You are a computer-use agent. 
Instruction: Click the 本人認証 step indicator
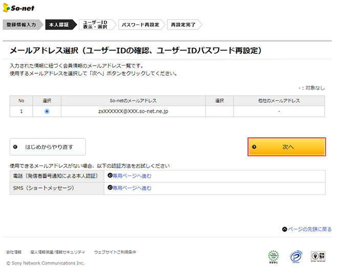point(59,25)
